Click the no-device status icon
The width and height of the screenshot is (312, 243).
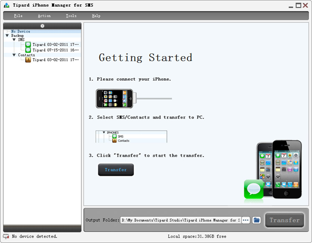click(6, 236)
